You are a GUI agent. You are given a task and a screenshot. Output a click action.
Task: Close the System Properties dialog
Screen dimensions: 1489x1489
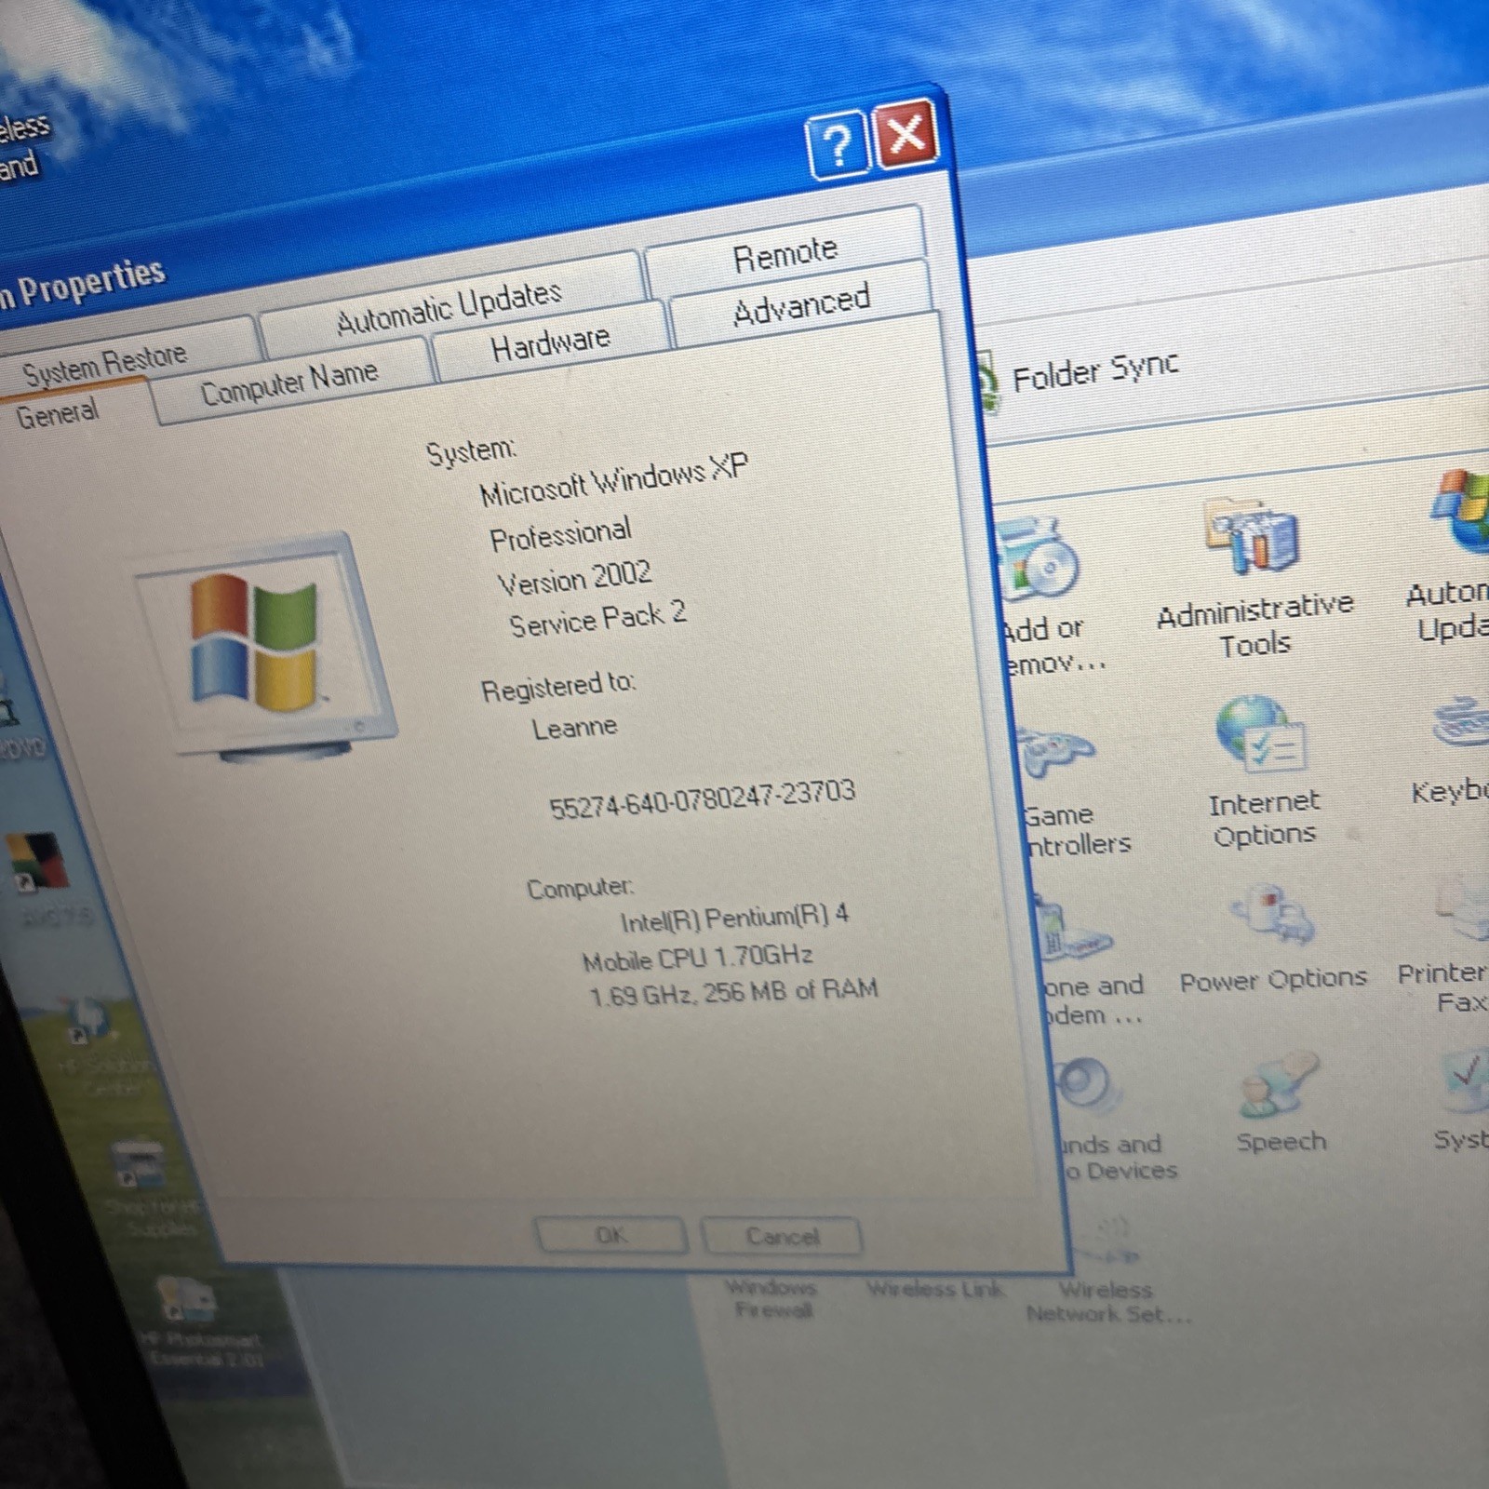[x=905, y=134]
